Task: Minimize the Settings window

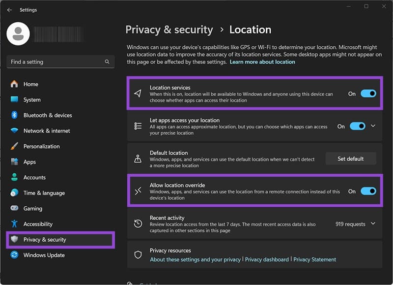Action: tap(349, 6)
